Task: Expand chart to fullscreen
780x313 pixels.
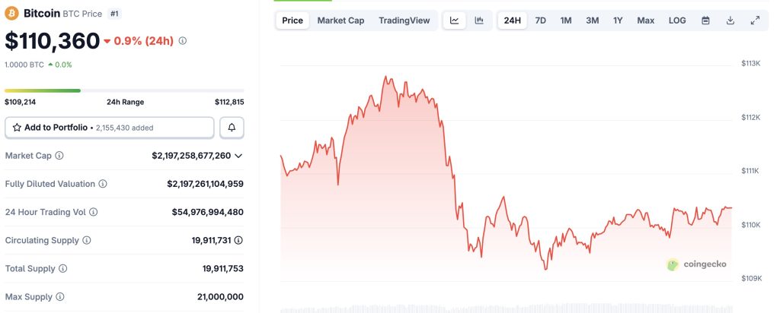Action: (x=755, y=21)
